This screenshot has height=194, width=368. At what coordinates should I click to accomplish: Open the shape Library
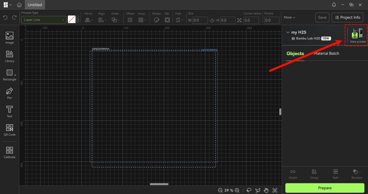[x=9, y=56]
